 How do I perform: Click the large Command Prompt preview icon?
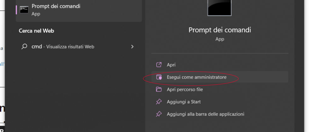click(219, 7)
